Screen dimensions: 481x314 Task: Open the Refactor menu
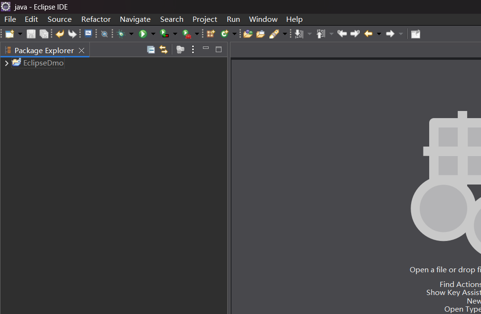[96, 19]
